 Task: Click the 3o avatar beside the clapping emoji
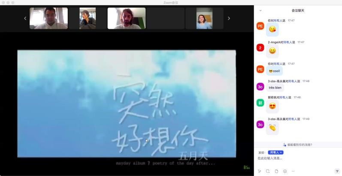(260, 124)
